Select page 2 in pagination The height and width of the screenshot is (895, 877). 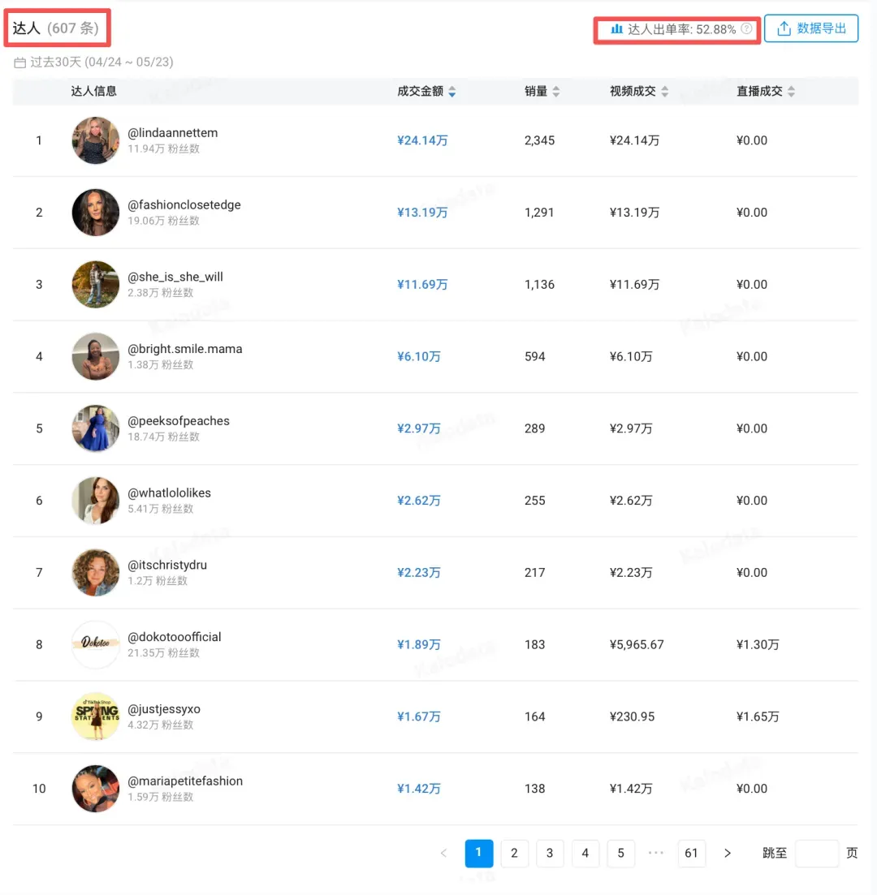tap(514, 854)
